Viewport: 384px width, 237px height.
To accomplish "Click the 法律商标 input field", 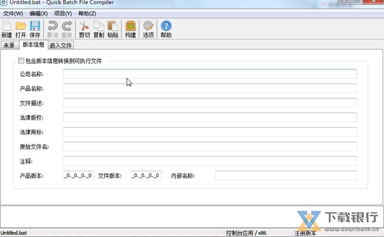I will 210,132.
